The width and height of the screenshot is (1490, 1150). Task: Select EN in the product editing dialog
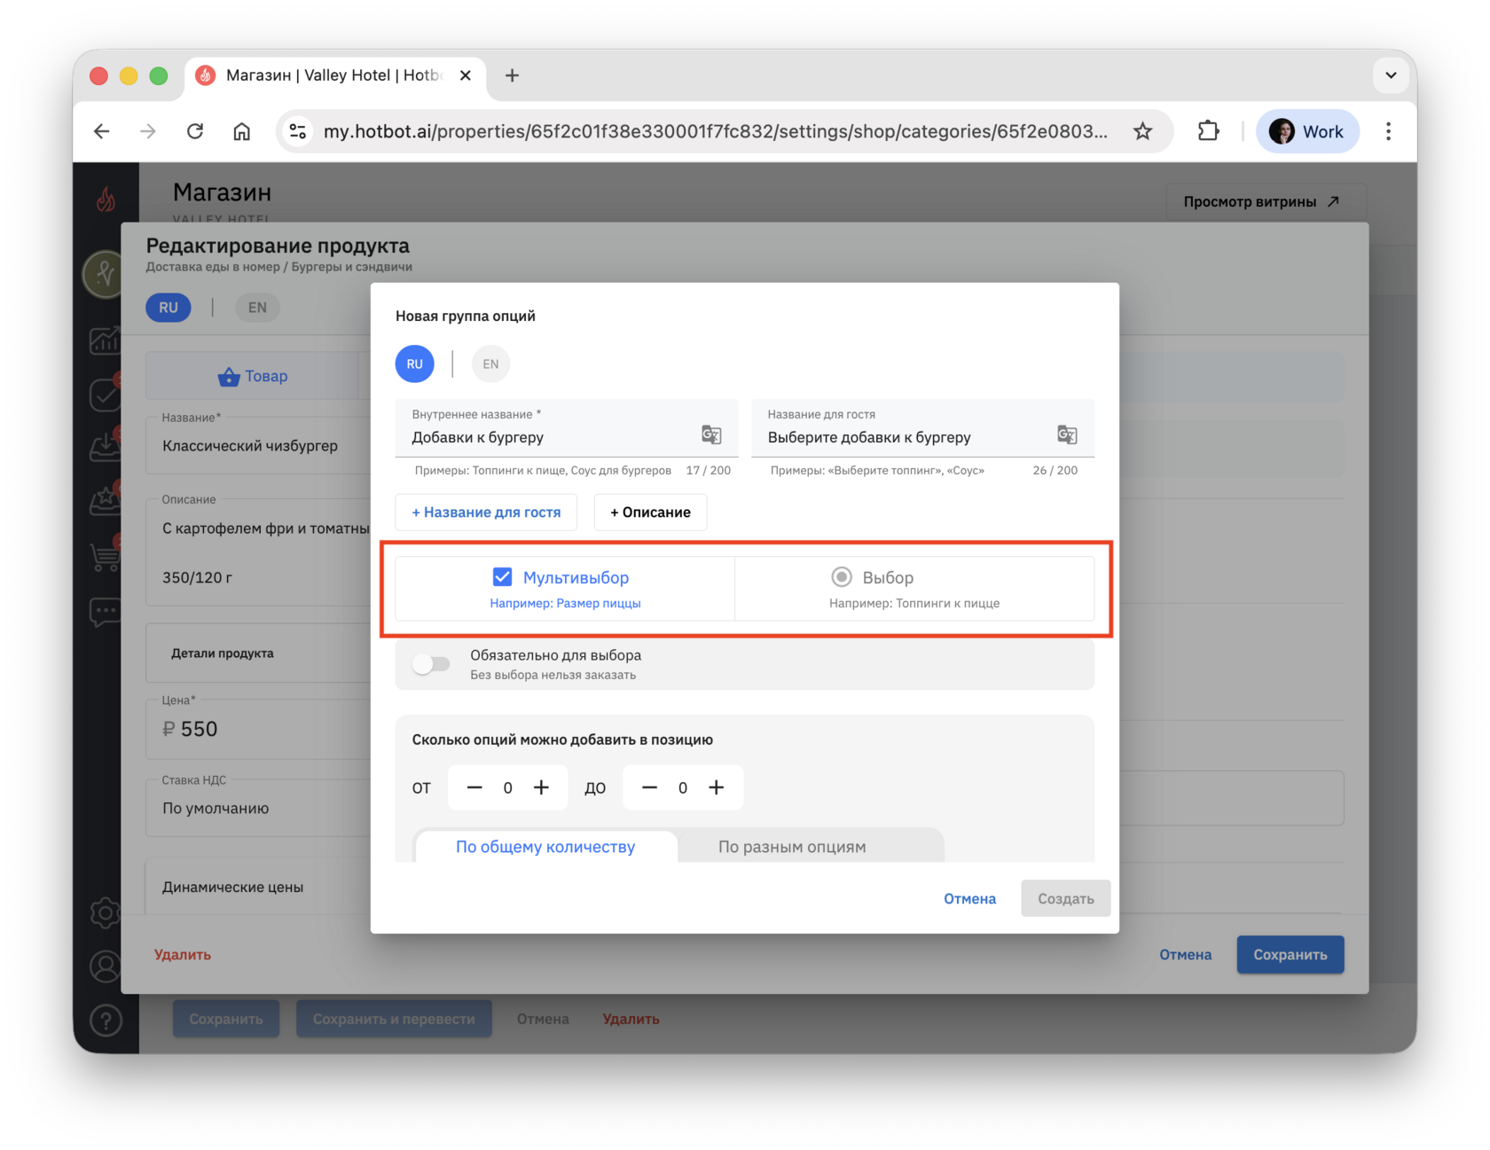[257, 308]
